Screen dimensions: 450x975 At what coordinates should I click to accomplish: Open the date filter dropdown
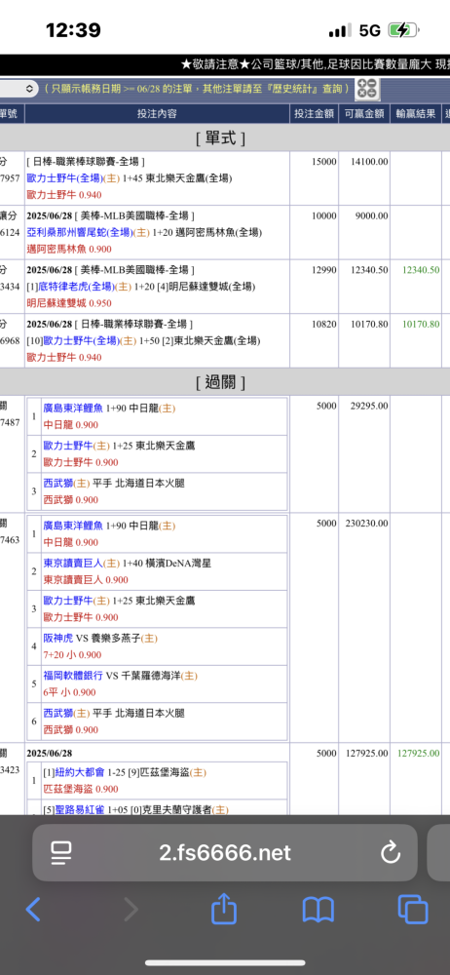[19, 89]
